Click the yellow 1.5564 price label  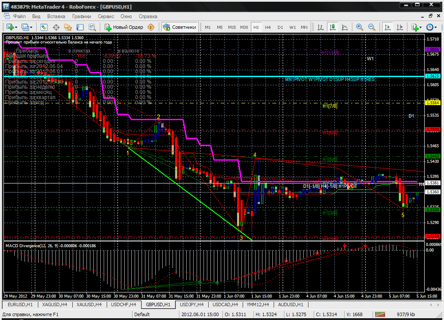point(433,103)
